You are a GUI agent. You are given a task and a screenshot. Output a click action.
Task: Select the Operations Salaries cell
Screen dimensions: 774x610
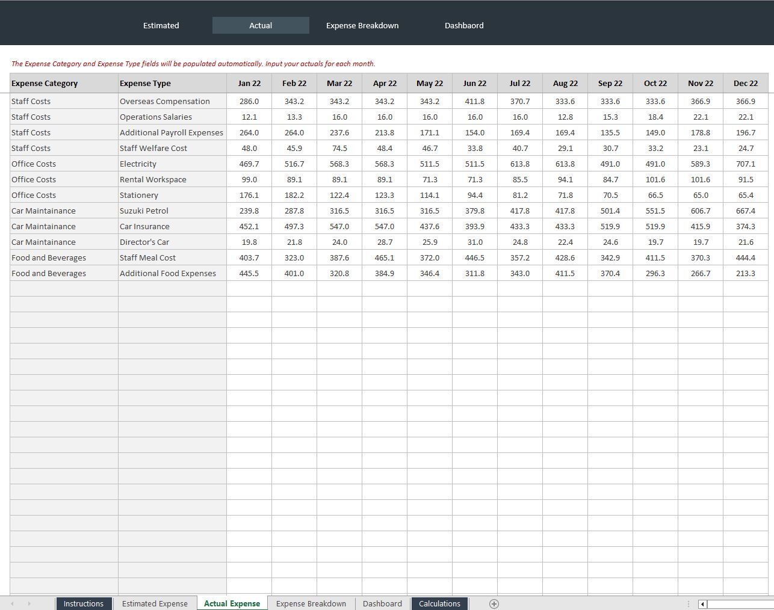pyautogui.click(x=172, y=117)
